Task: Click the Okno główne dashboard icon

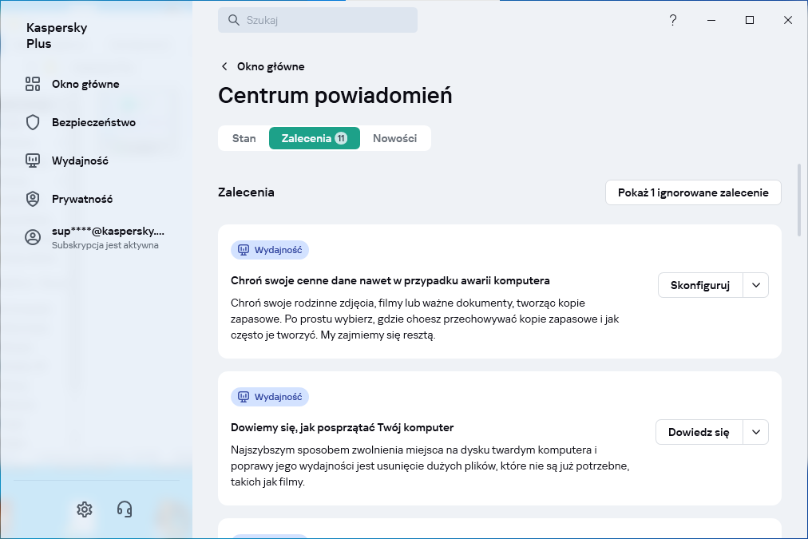Action: (33, 84)
